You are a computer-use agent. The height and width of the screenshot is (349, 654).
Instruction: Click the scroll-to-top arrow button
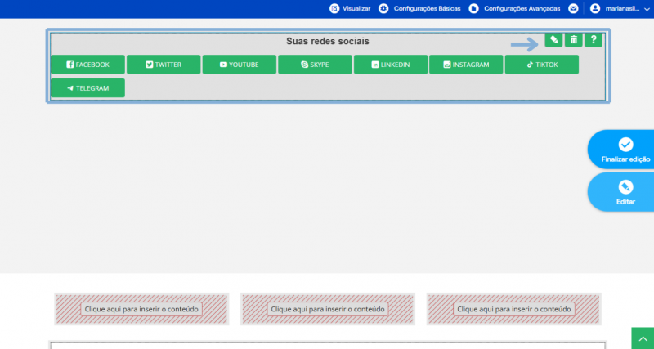coord(643,338)
